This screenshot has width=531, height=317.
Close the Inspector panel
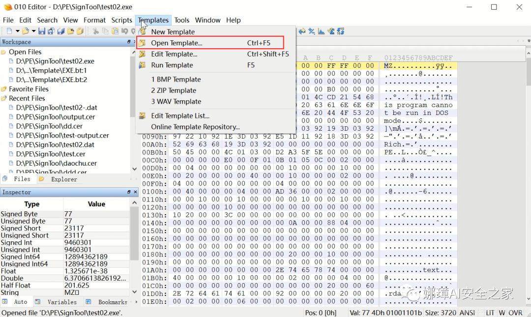click(135, 192)
